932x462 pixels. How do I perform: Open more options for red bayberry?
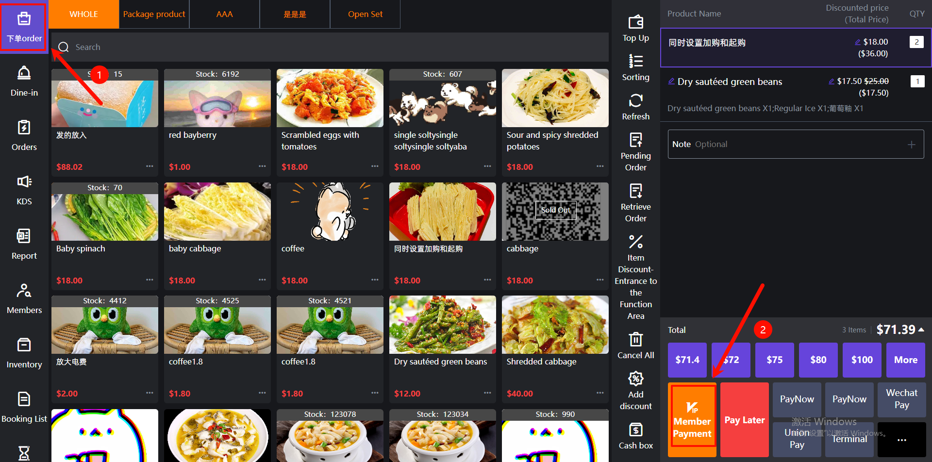pyautogui.click(x=262, y=166)
